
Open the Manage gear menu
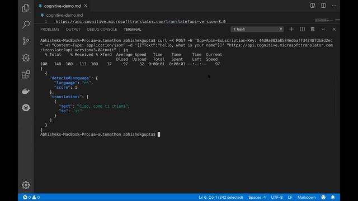click(x=26, y=185)
